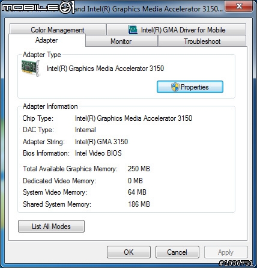
Task: Click the System Video Memory label
Action: (55, 192)
